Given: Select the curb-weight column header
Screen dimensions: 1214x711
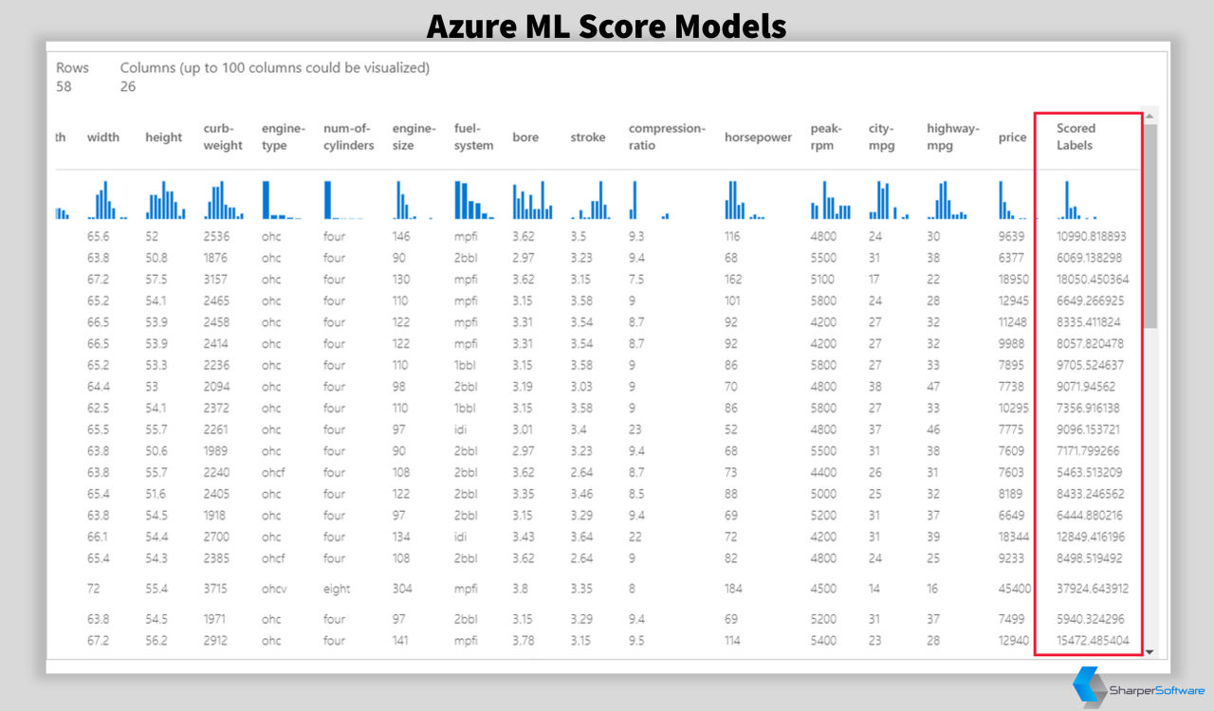Looking at the screenshot, I should (223, 137).
